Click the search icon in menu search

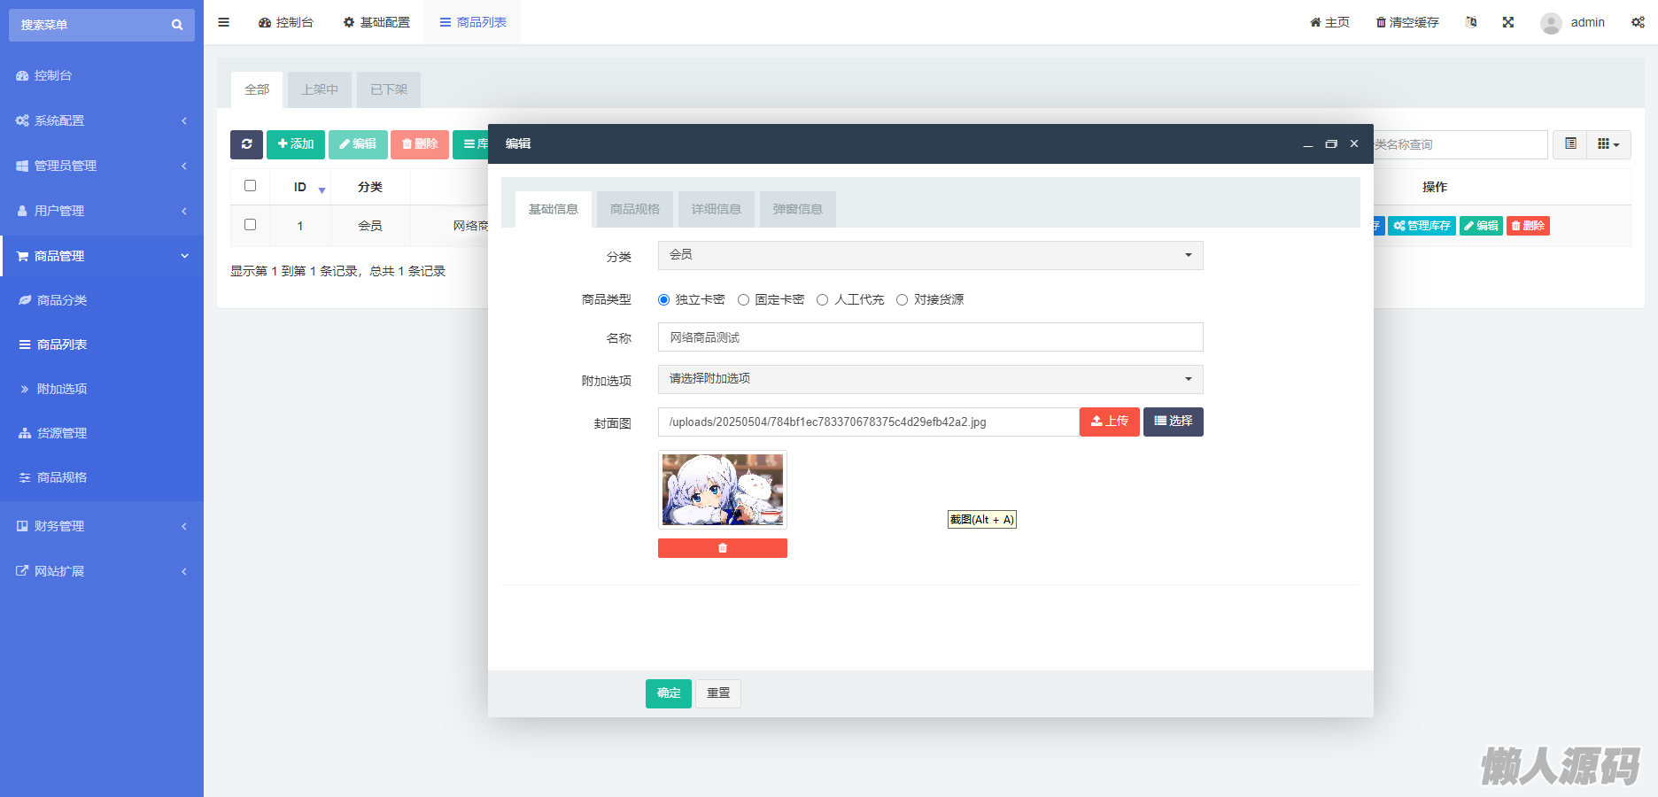177,25
